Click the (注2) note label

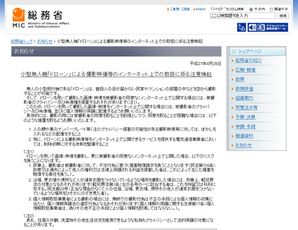29,216
